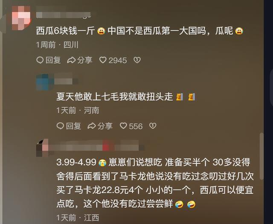This screenshot has height=224, width=273.
Task: Click the comment list vertical scrollbar
Action: pos(261,156)
